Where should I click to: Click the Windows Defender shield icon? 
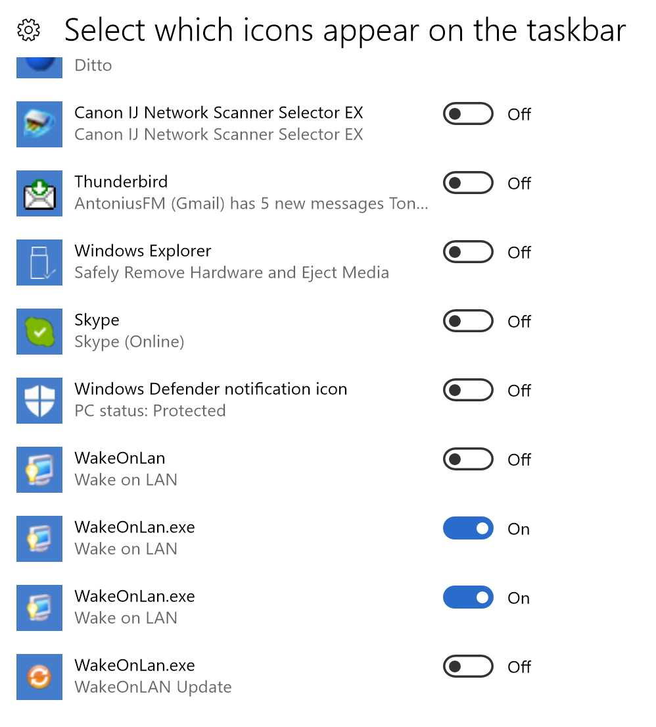click(39, 401)
